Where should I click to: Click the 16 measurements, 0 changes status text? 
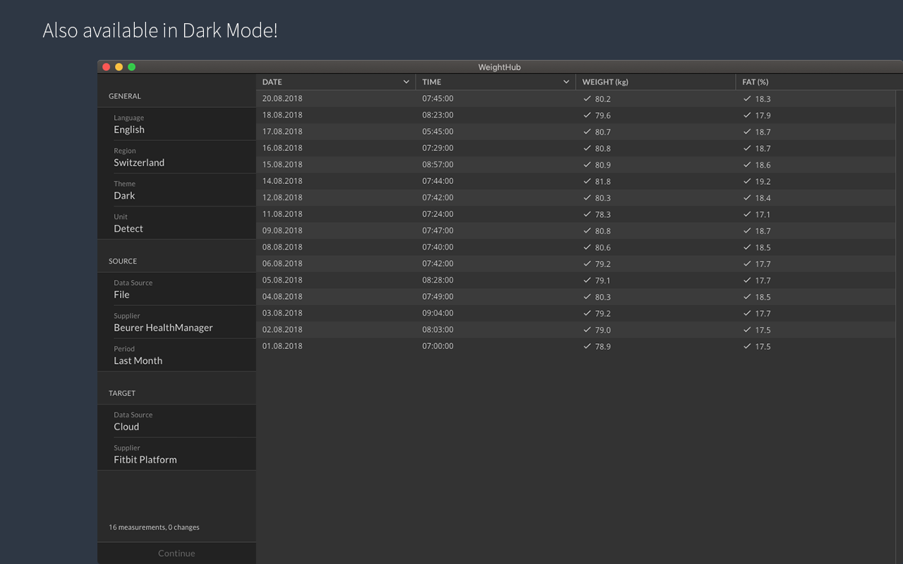tap(154, 527)
